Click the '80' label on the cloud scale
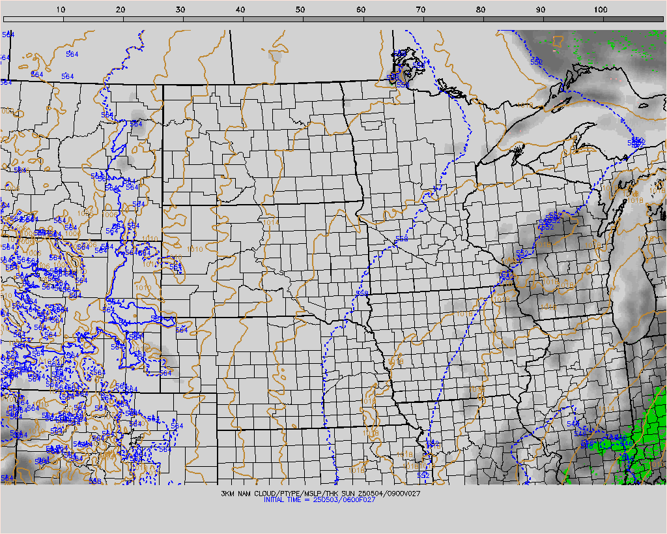This screenshot has height=534, width=667. click(481, 10)
